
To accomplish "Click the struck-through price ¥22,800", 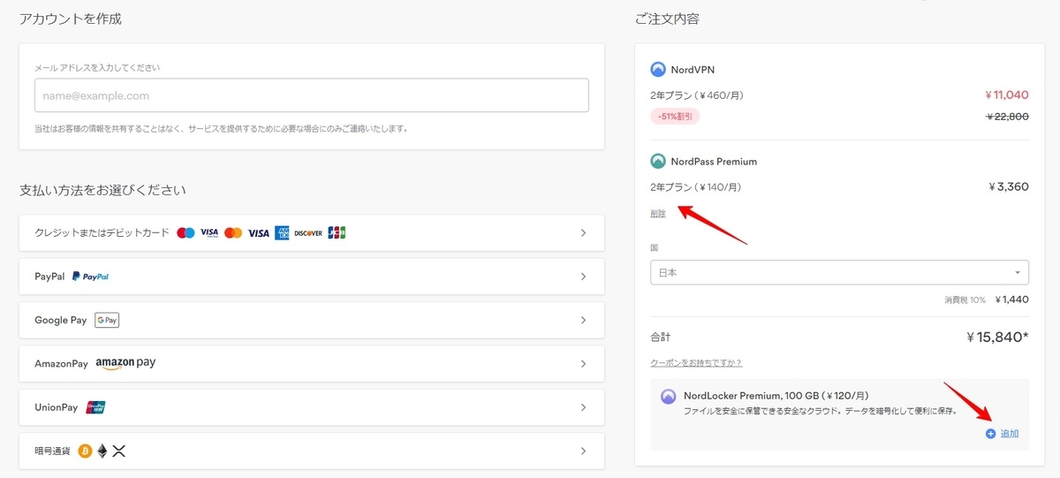I will point(1007,117).
